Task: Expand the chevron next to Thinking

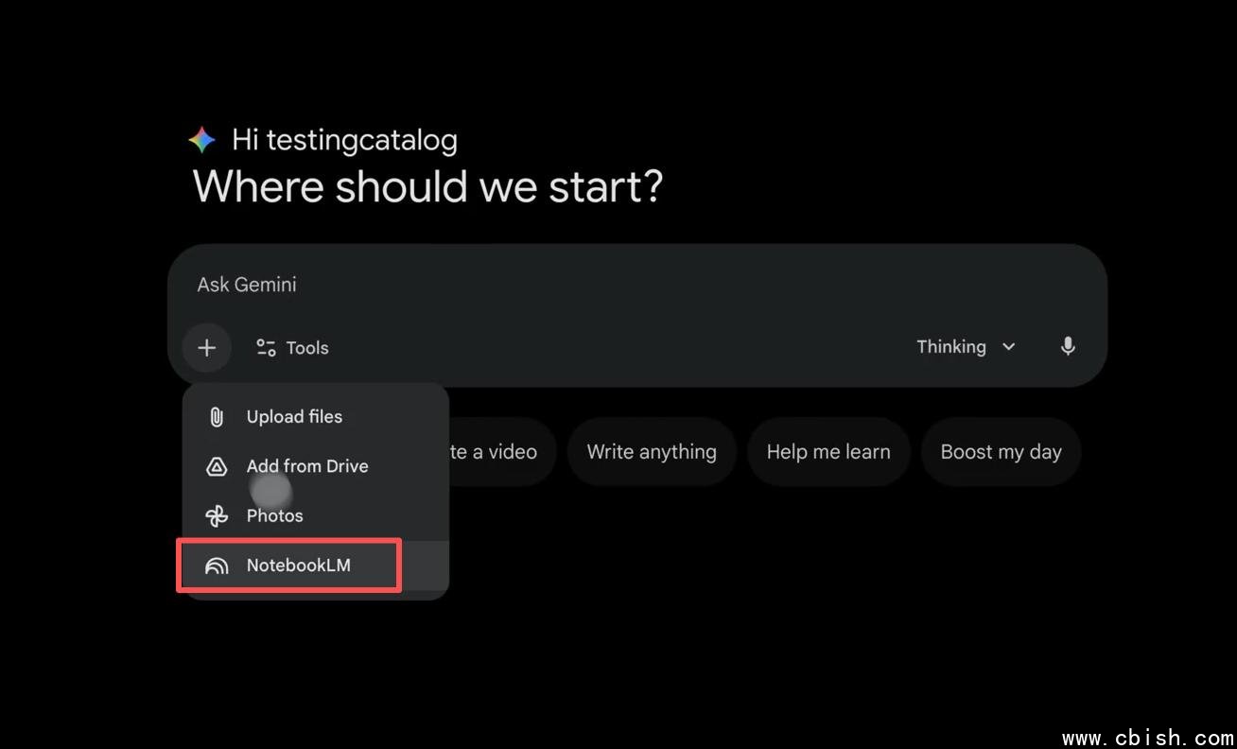Action: tap(1009, 347)
